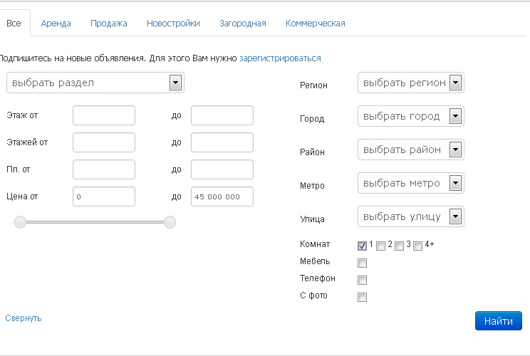Click the right price slider handle

170,222
